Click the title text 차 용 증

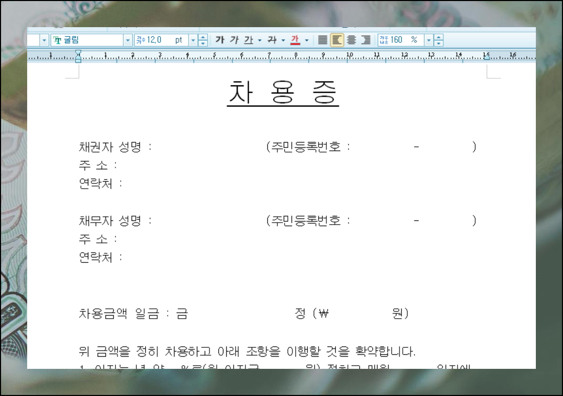pyautogui.click(x=283, y=92)
